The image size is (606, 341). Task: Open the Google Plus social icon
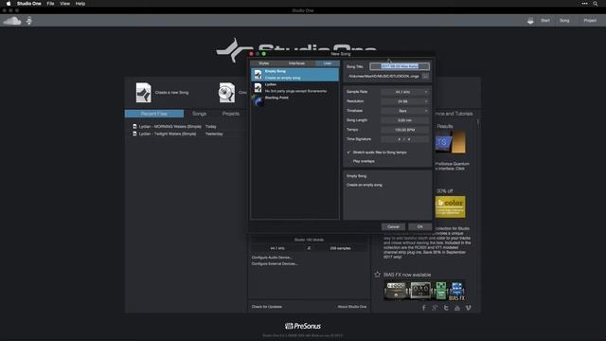[x=436, y=308]
